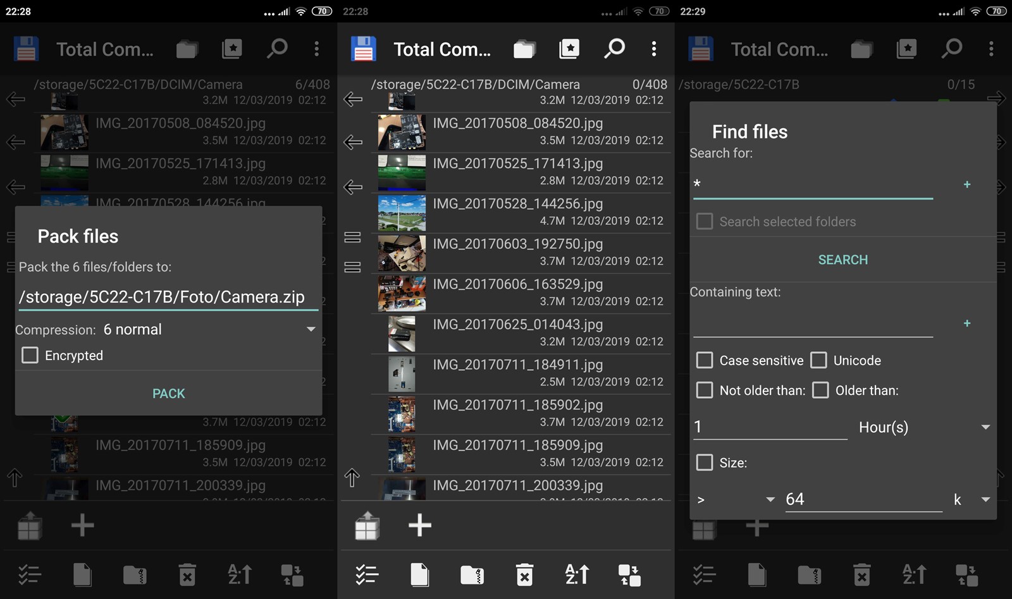Open Hour(s) time unit dropdown

923,427
